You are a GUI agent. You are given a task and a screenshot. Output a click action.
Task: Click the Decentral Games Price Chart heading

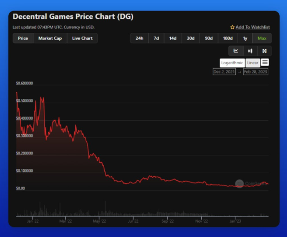[73, 17]
